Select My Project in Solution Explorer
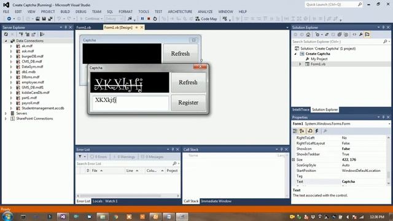This screenshot has width=393, height=221. [319, 59]
